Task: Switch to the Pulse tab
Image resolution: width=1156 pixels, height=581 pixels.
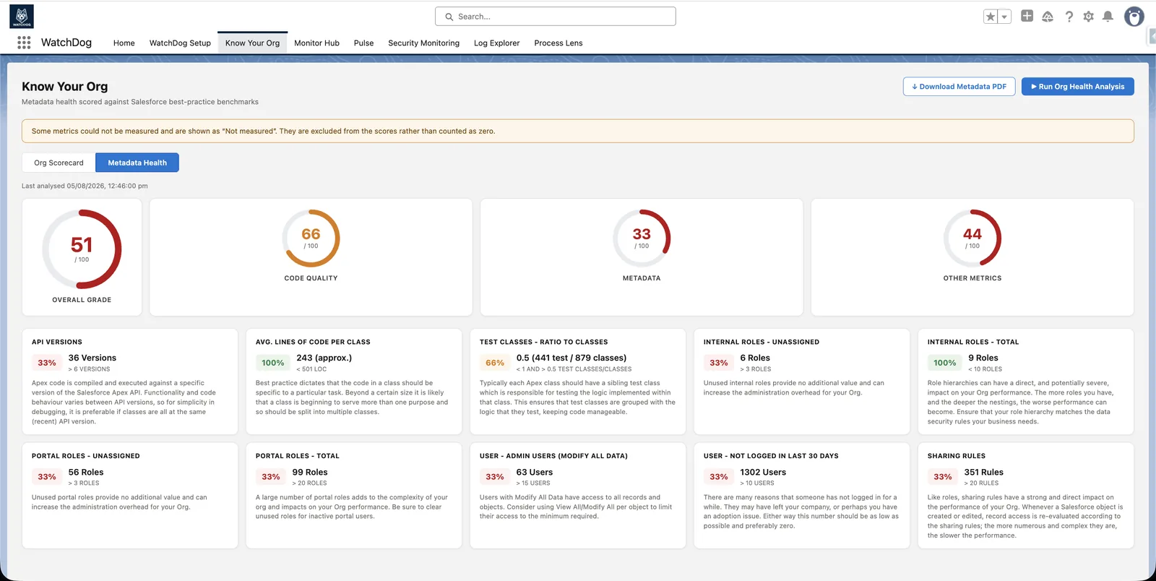Action: tap(363, 43)
